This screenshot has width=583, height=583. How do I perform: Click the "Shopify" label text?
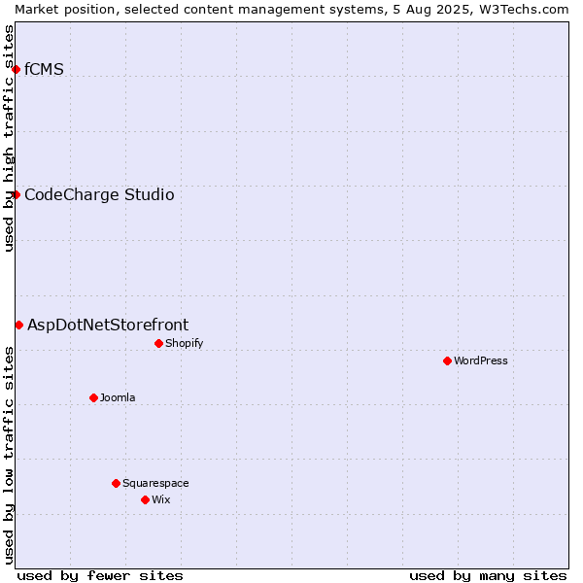(184, 344)
